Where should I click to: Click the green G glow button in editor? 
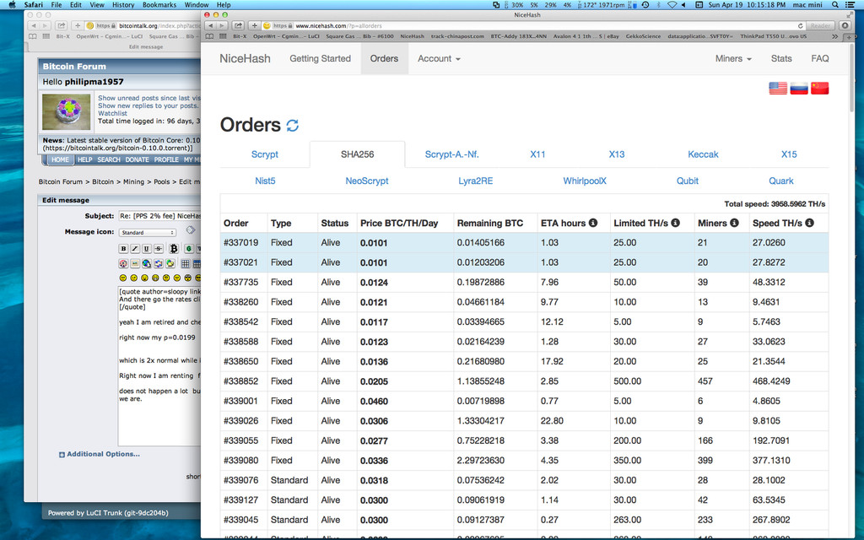189,249
